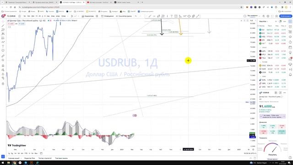293x165 pixels.
Task: Select AAPL in the watchlist
Action: click(273, 51)
